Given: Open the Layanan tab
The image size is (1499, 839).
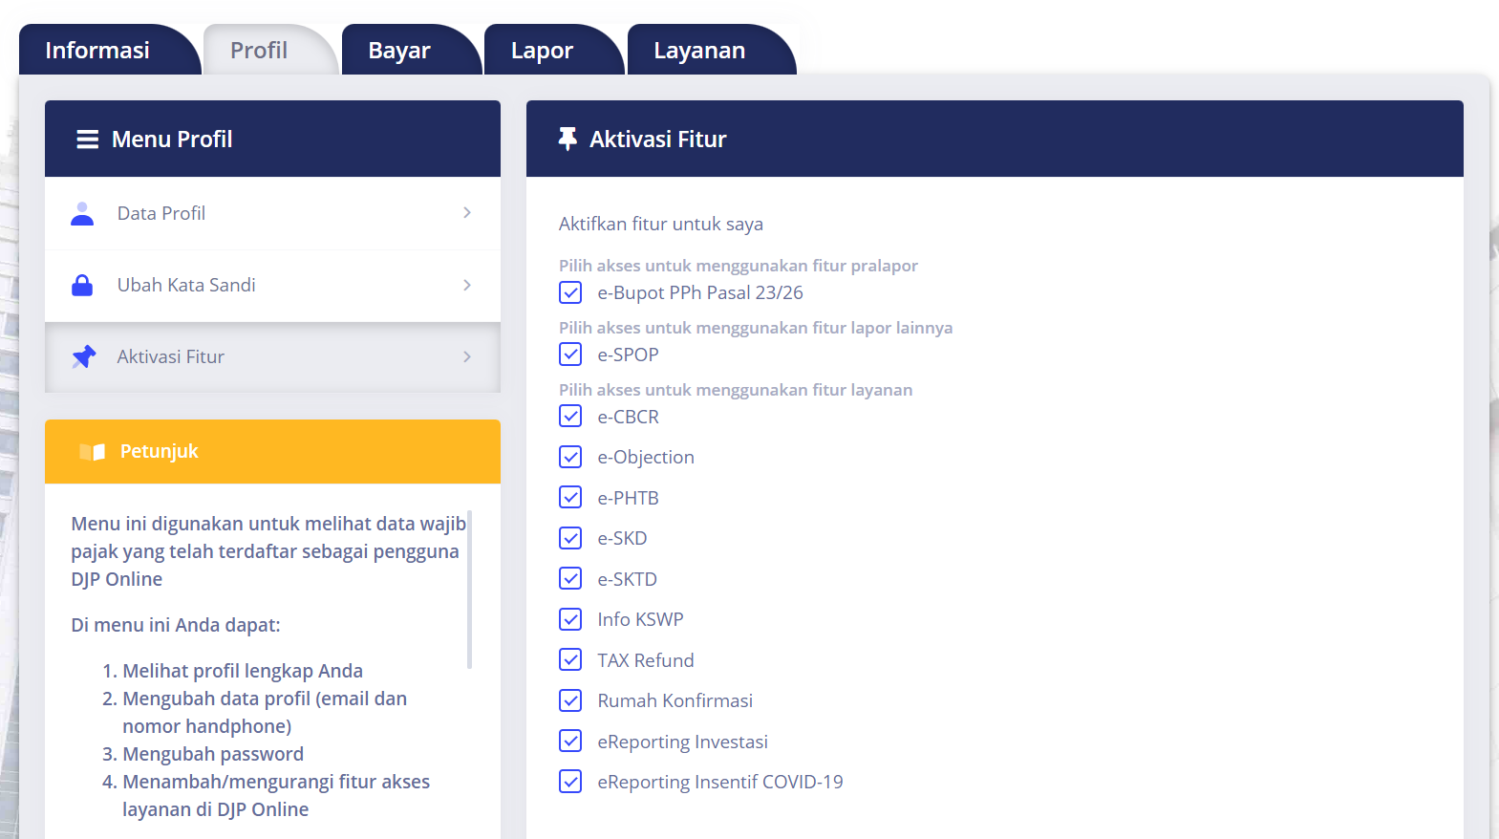Looking at the screenshot, I should pyautogui.click(x=699, y=51).
